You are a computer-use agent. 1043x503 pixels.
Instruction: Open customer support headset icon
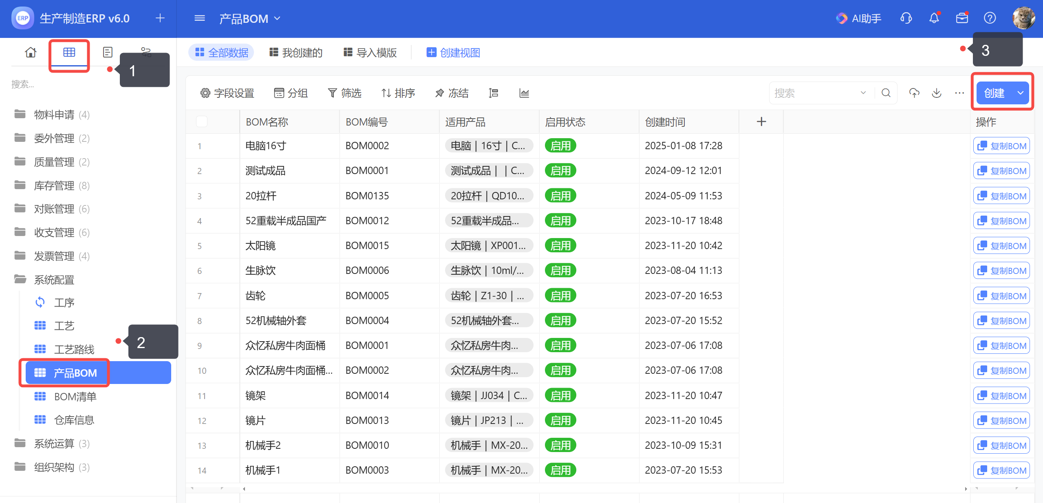pyautogui.click(x=906, y=18)
